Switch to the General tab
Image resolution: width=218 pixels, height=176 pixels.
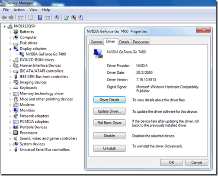(x=96, y=42)
